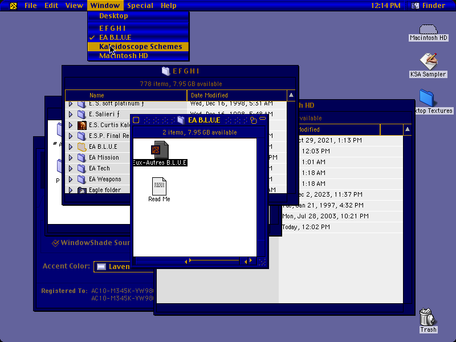Click the '778 items, 7.95 GB available' text
The height and width of the screenshot is (342, 456).
click(x=181, y=84)
